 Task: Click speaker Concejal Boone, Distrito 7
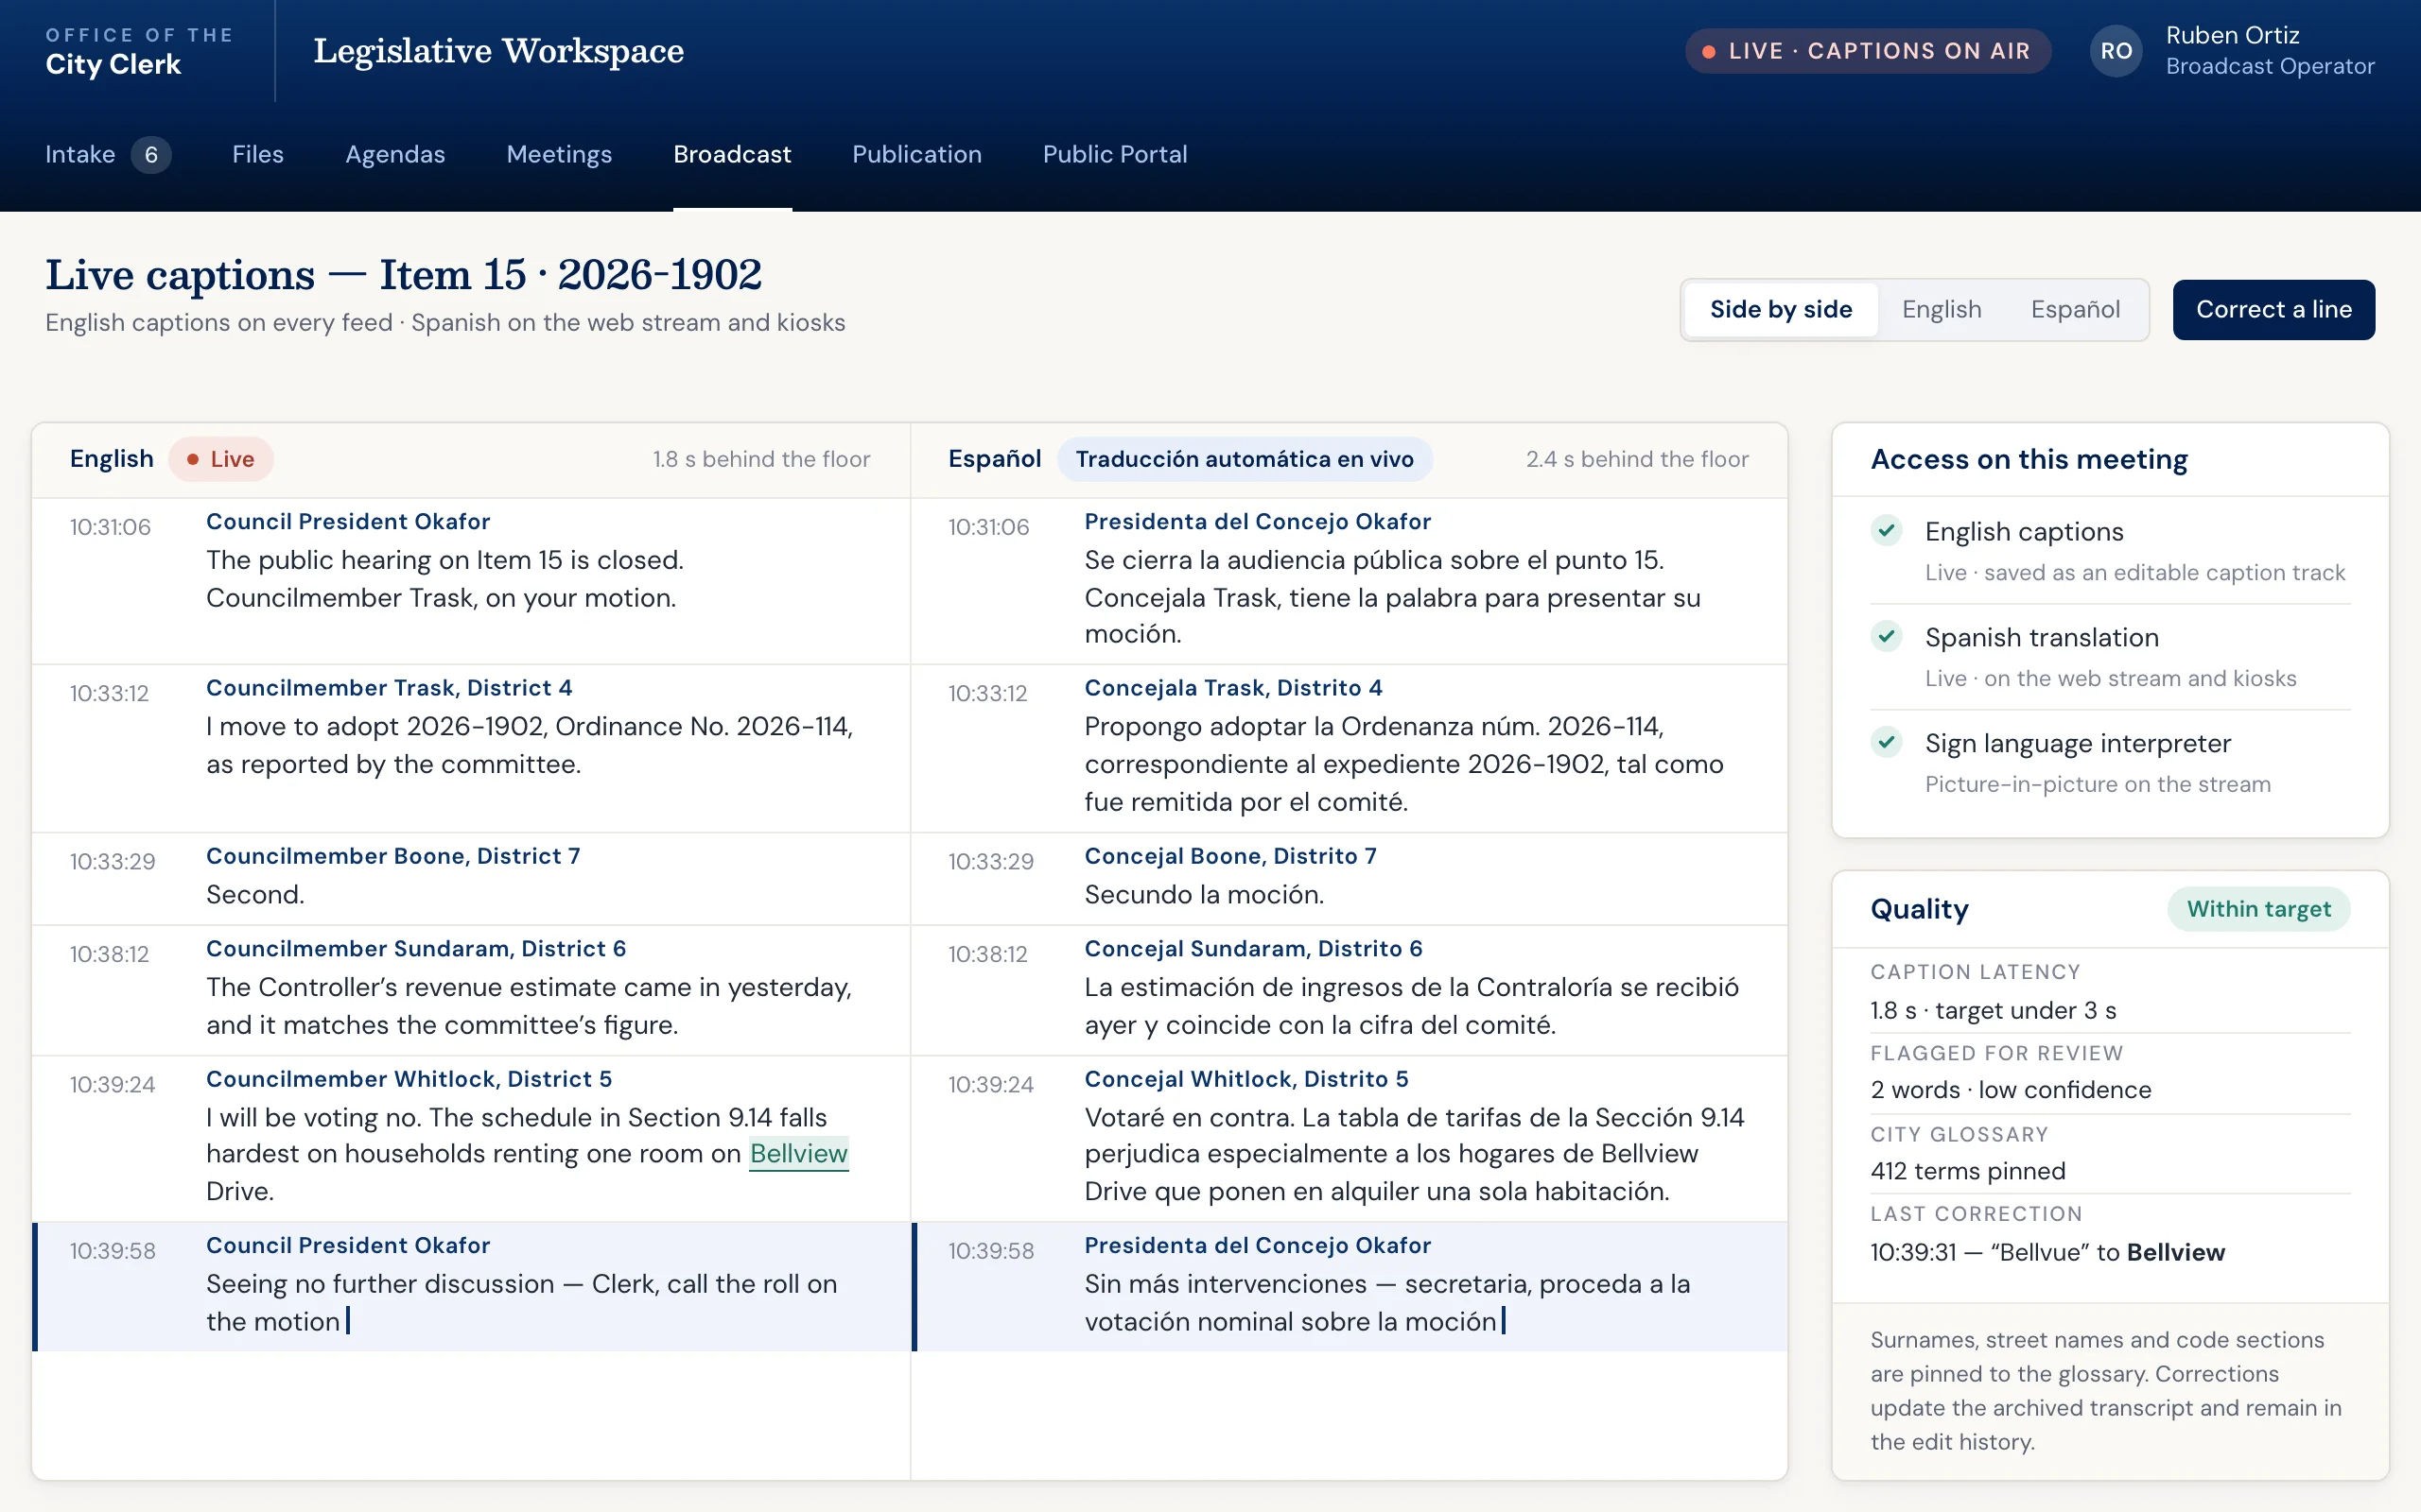(1230, 856)
